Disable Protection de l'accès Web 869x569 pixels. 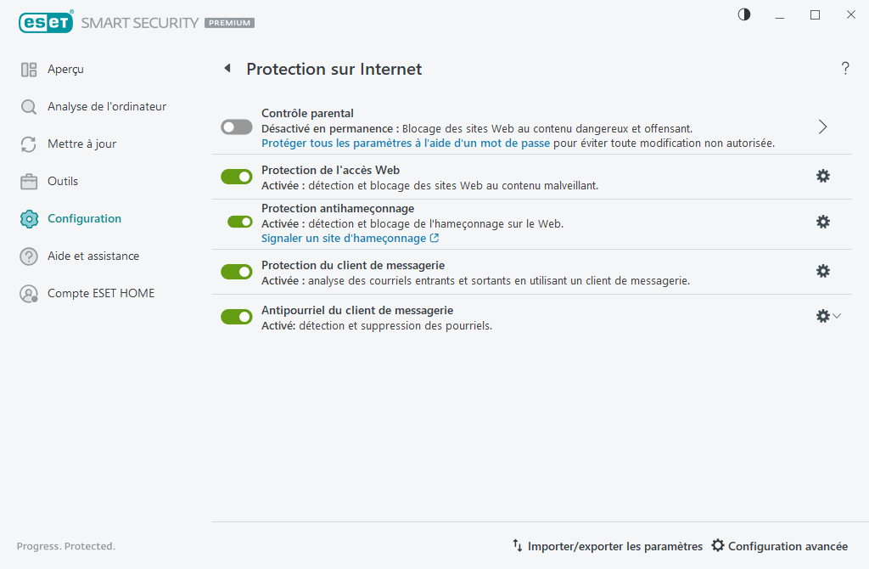236,176
